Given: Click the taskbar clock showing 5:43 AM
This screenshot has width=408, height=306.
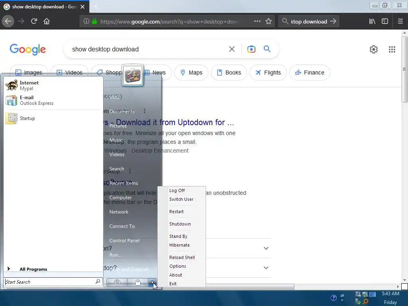Looking at the screenshot, I should click(390, 294).
